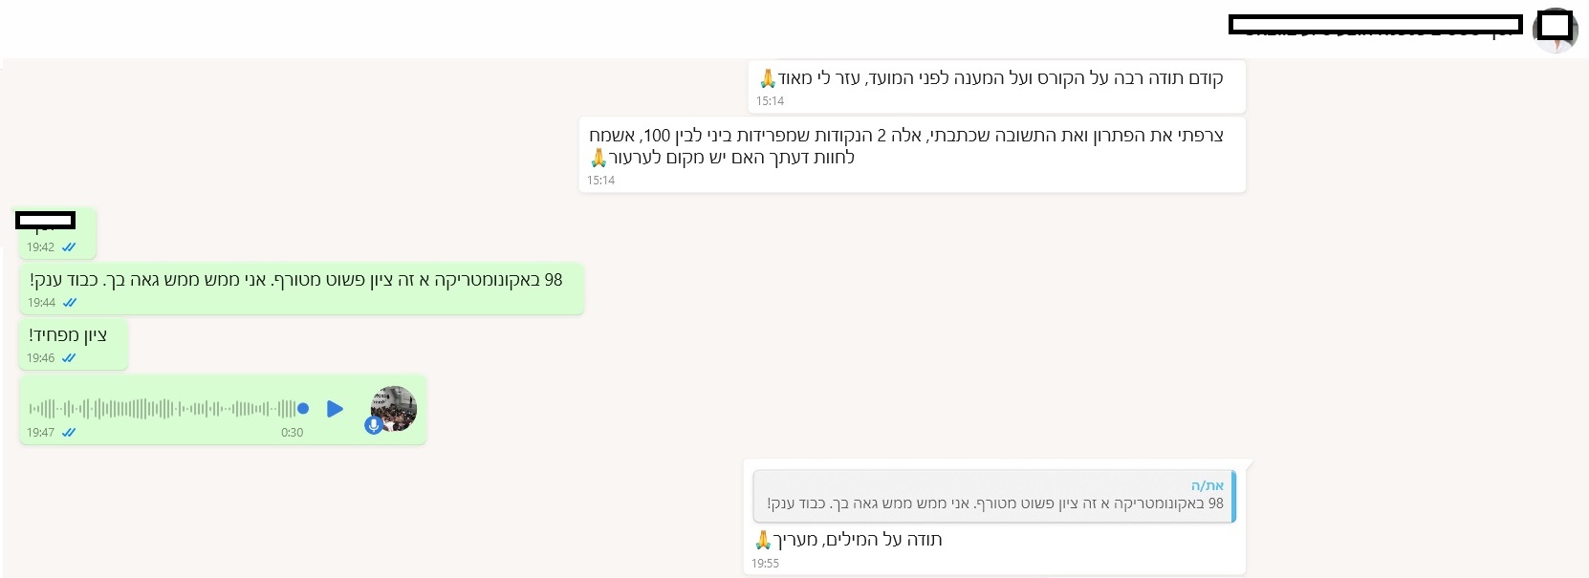Click the double checkmark next to 19:44

click(x=70, y=303)
